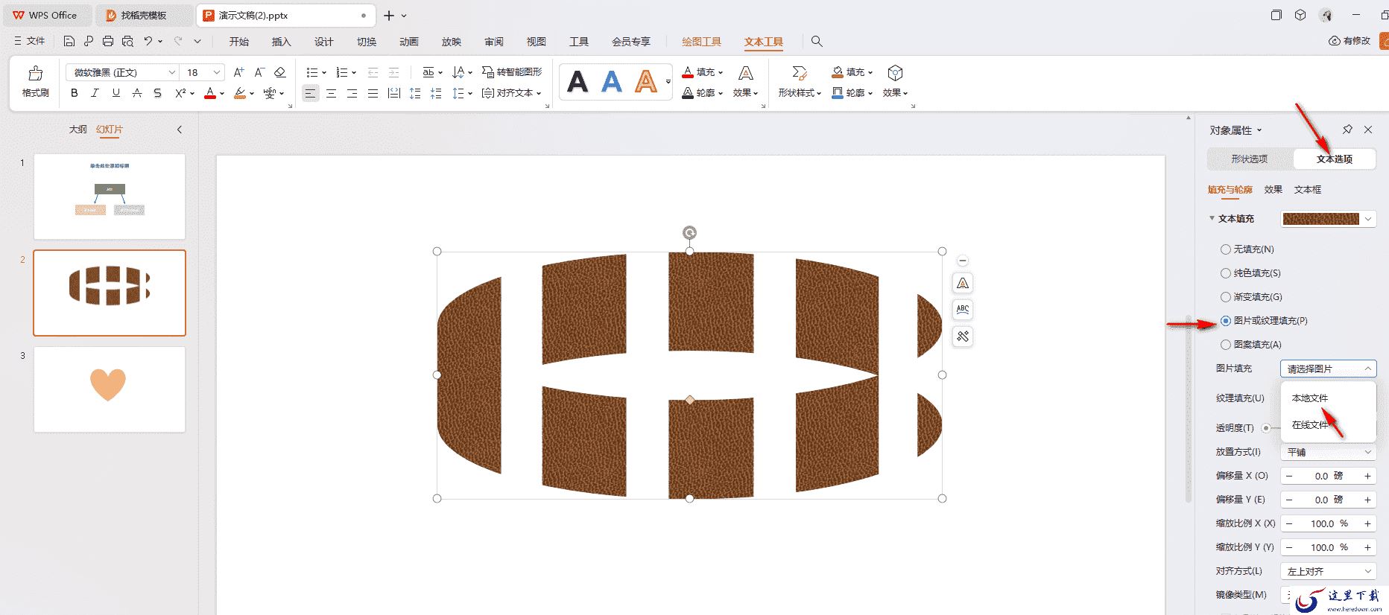Open the Insert (插入) ribbon tab

tap(281, 42)
